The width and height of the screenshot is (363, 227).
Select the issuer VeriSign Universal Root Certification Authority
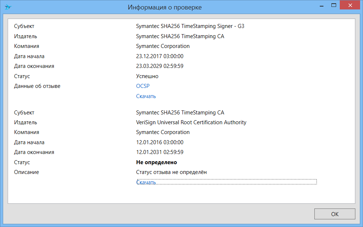pos(191,122)
